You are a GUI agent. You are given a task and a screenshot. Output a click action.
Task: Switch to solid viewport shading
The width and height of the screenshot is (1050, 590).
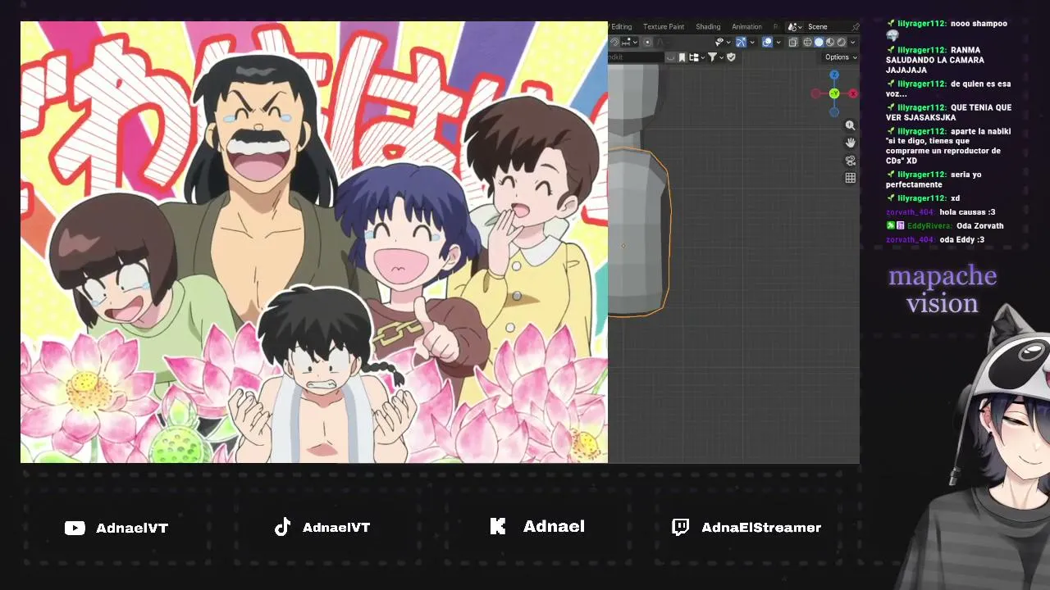click(x=819, y=42)
